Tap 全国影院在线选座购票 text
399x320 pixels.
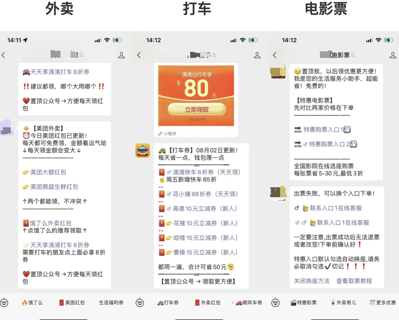coord(324,166)
